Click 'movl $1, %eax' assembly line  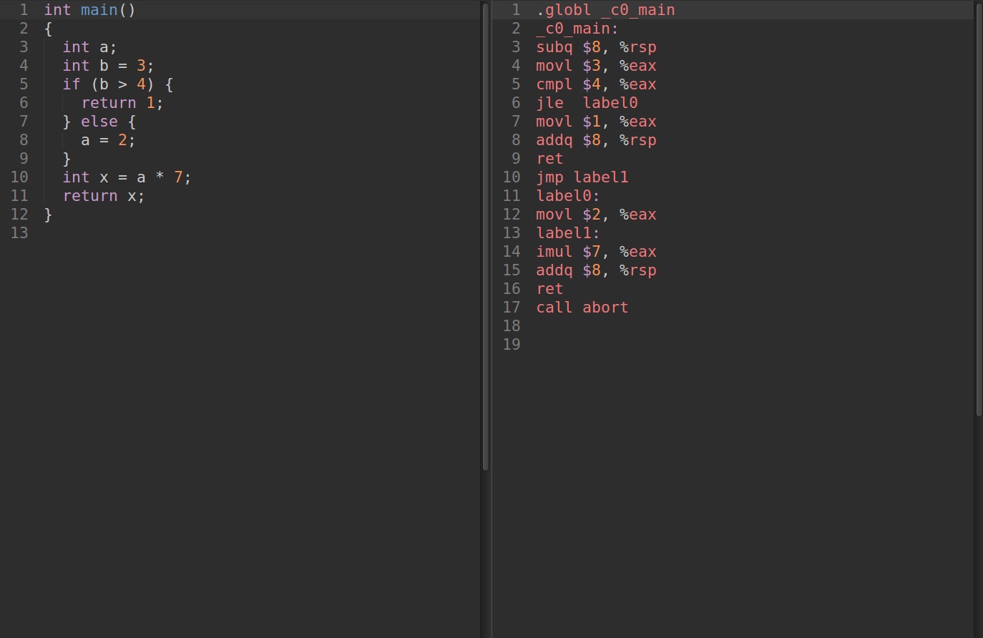pyautogui.click(x=596, y=122)
